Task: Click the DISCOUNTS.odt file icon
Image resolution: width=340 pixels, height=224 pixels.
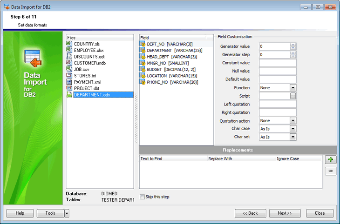Action: [x=69, y=57]
